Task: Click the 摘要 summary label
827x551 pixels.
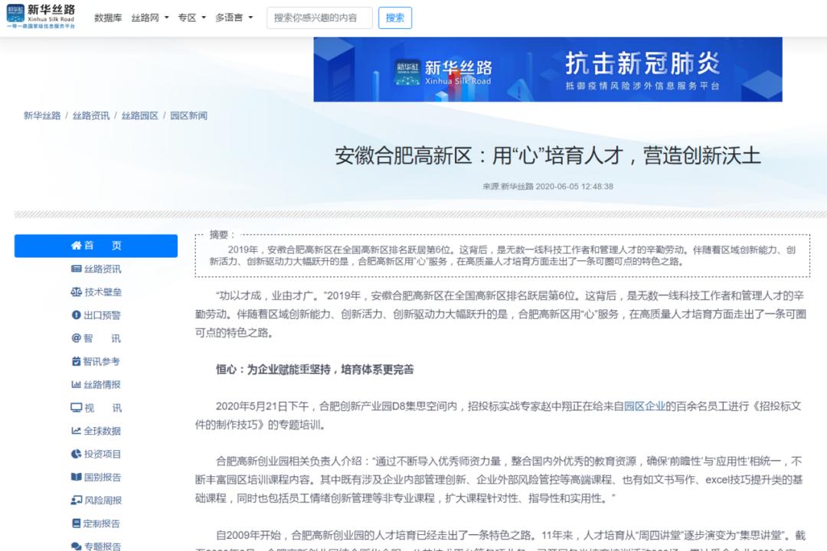Action: 221,235
